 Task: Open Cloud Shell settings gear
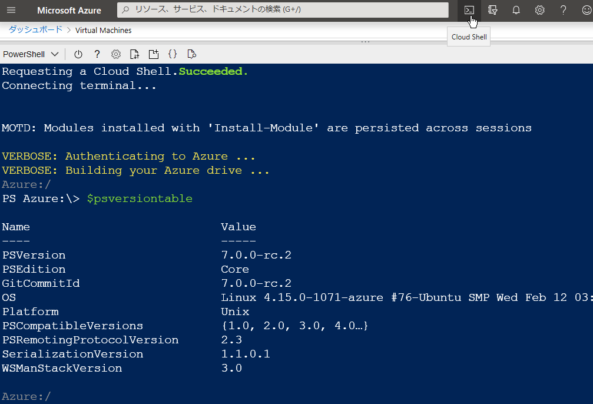115,54
